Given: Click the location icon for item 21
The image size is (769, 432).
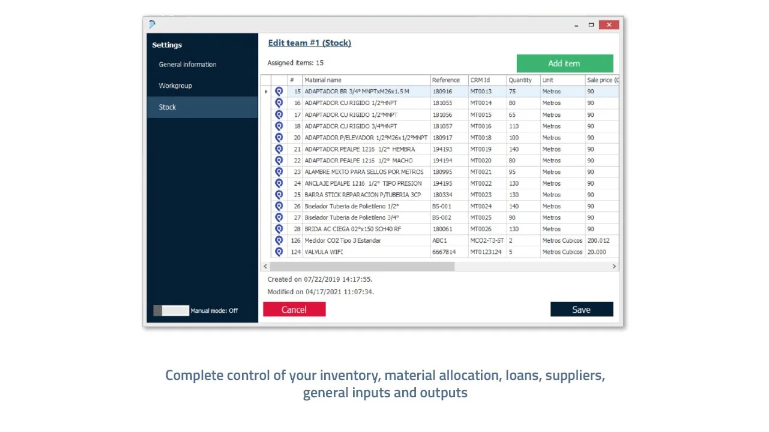Looking at the screenshot, I should tap(279, 149).
